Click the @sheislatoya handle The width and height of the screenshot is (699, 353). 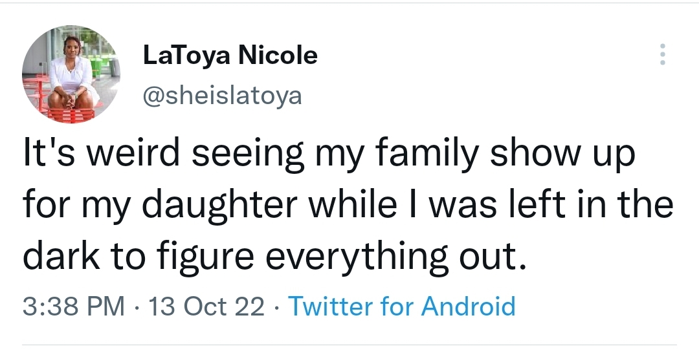coord(221,96)
